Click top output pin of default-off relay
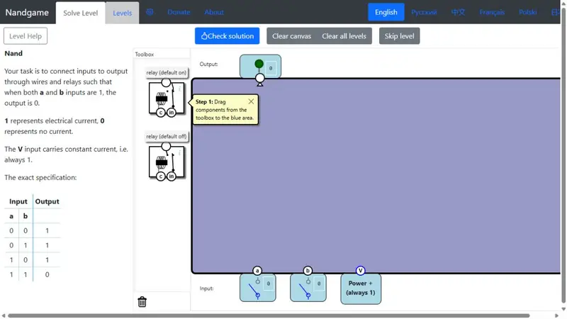Image resolution: width=567 pixels, height=319 pixels. pos(166,147)
